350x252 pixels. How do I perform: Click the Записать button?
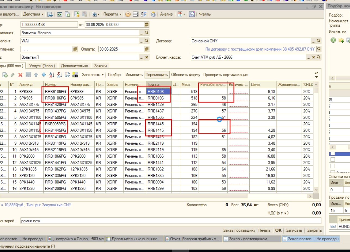[294, 230]
